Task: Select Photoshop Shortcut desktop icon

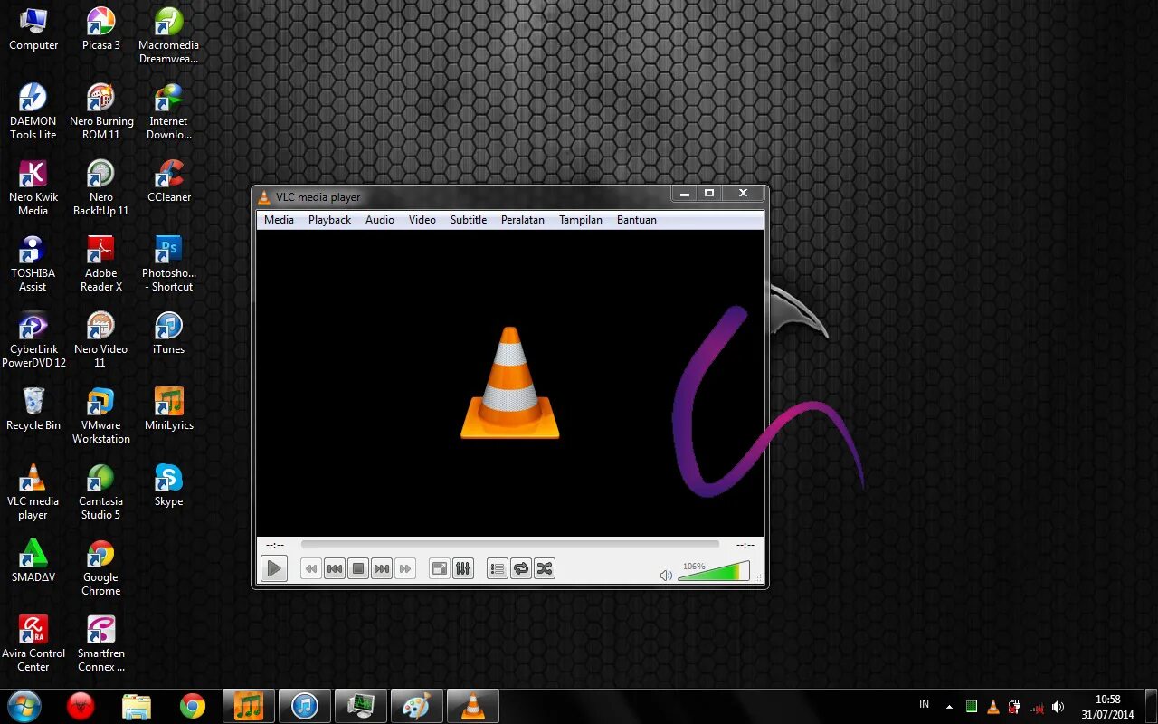Action: click(x=168, y=264)
